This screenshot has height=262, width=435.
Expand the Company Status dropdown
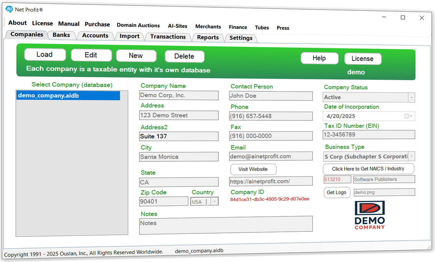[412, 98]
